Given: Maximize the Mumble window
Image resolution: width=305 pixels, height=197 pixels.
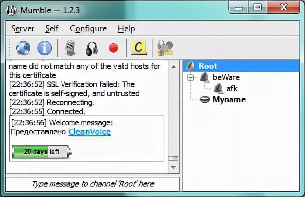Looking at the screenshot, I should pos(258,7).
